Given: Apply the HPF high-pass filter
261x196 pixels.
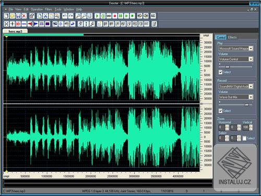Looking at the screenshot, I should (111, 24).
